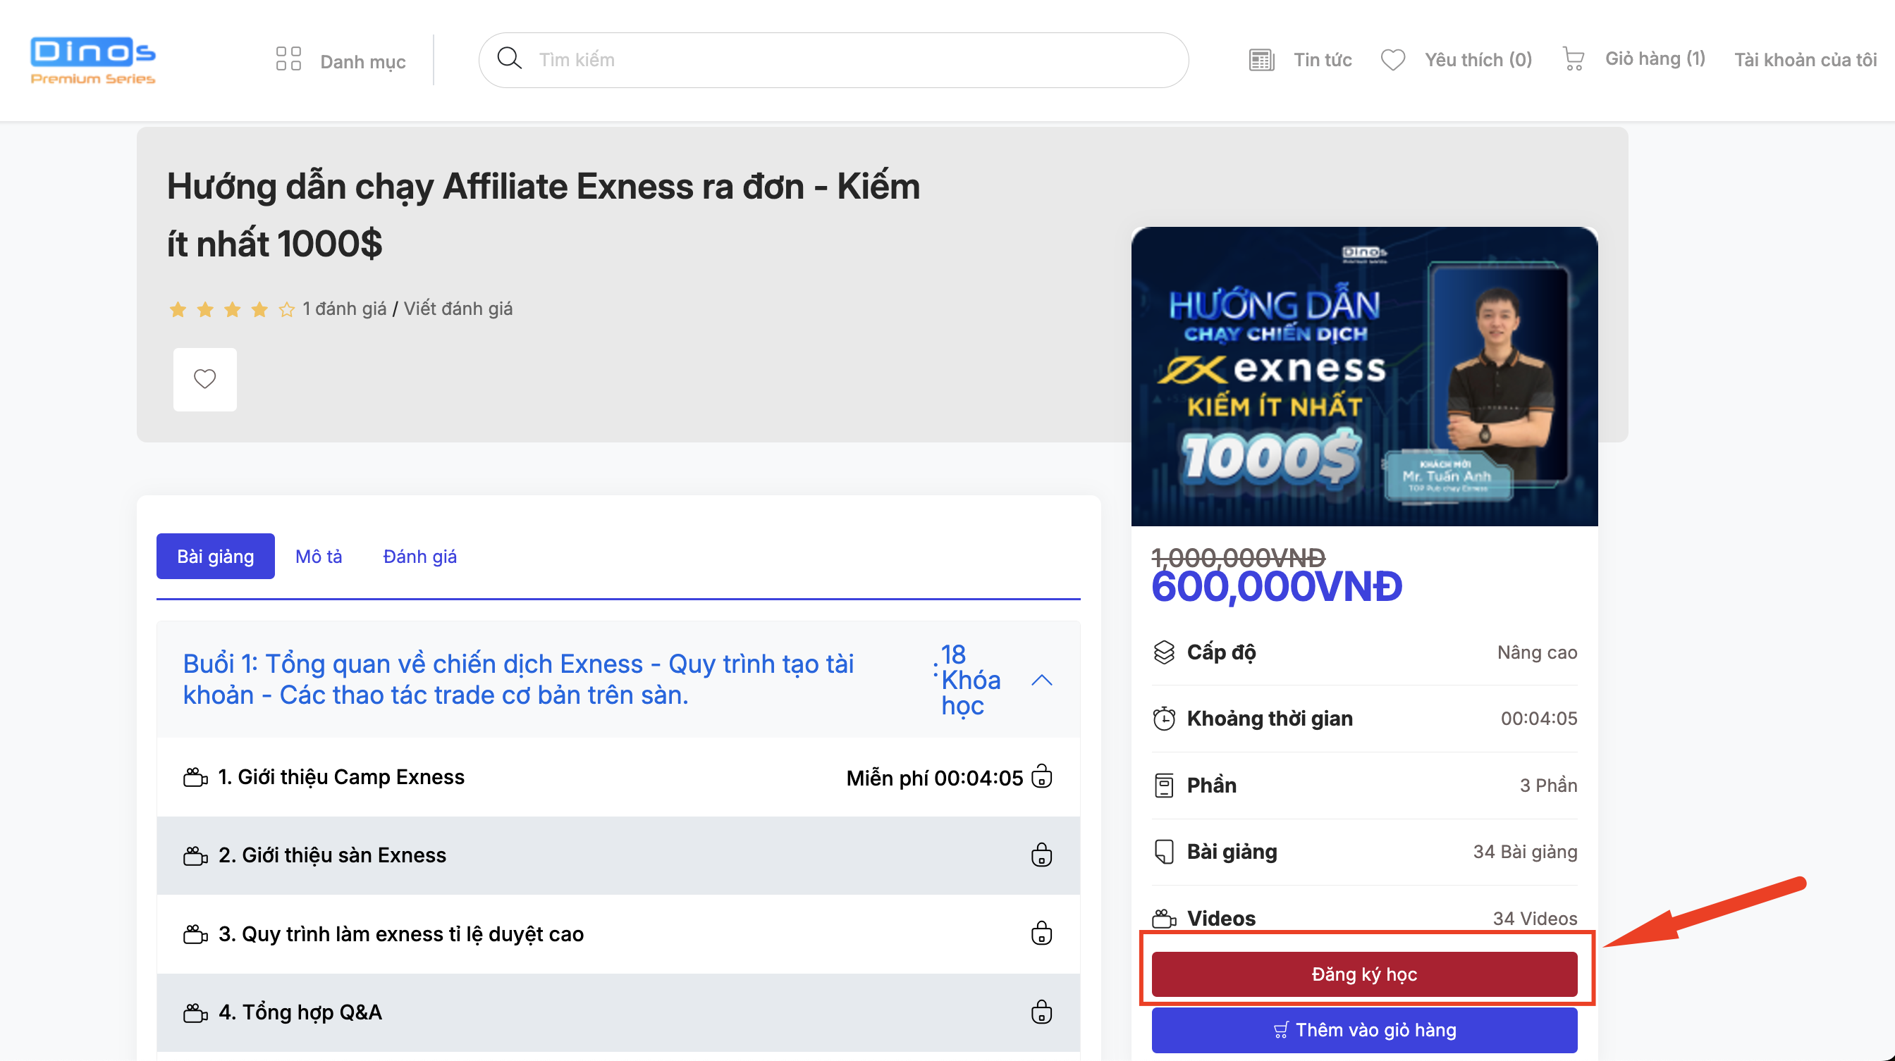Click the Exness course thumbnail image

click(1364, 376)
